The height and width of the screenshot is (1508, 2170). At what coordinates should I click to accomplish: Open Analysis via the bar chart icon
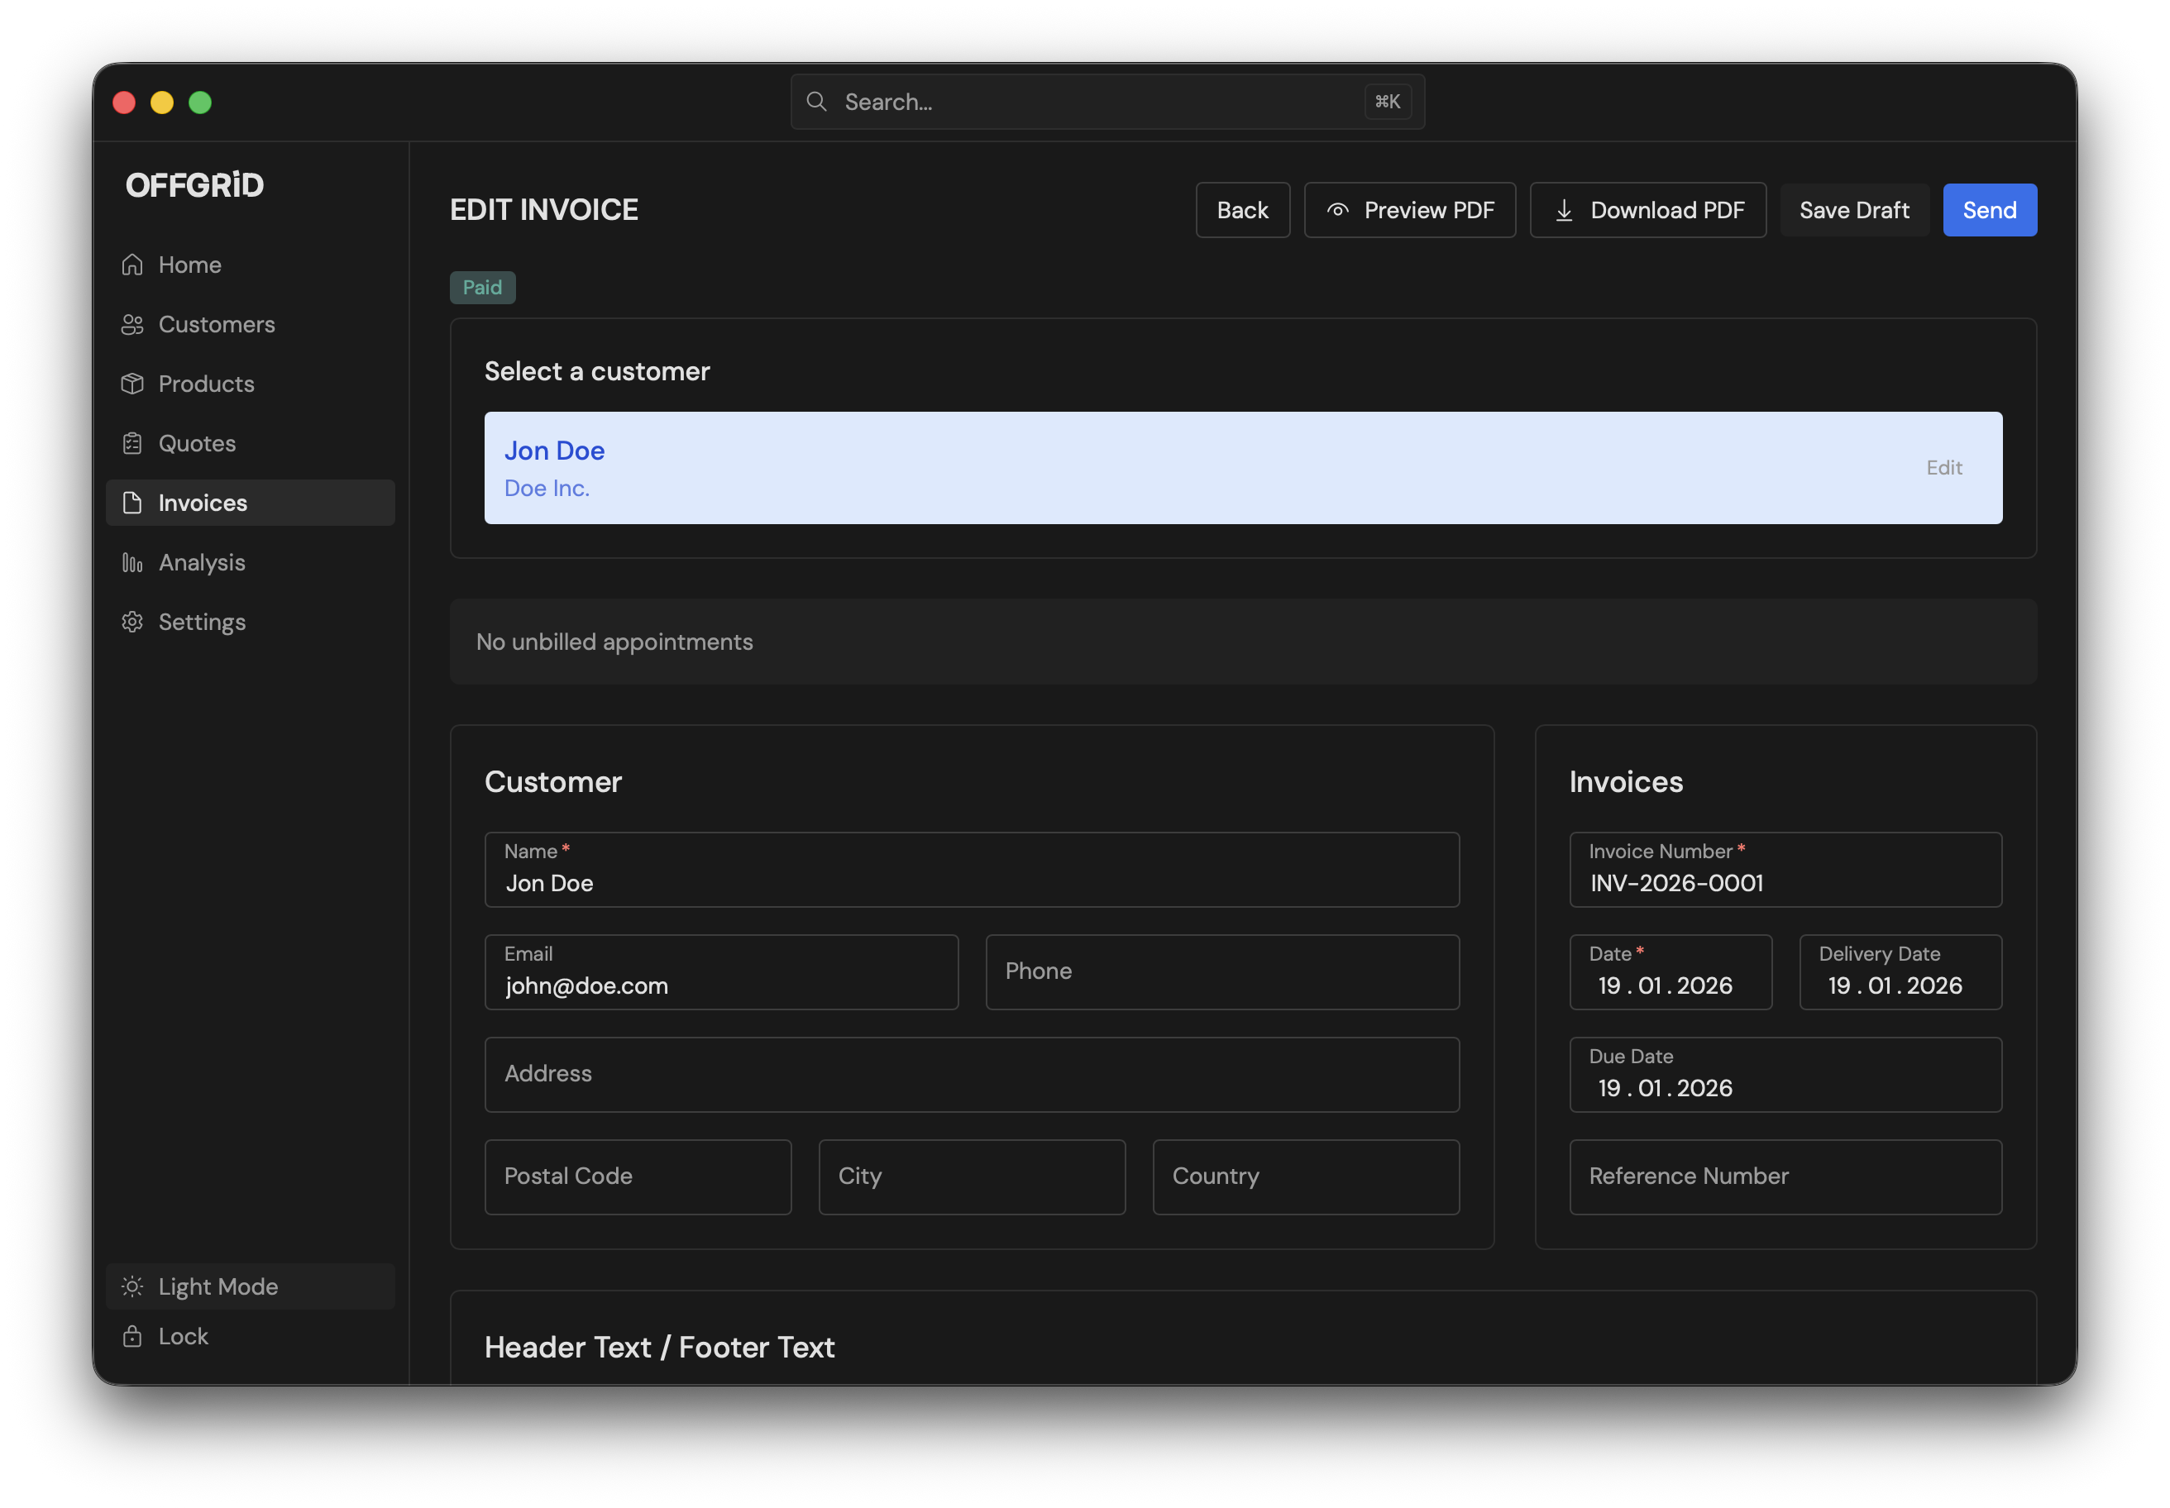pos(132,562)
